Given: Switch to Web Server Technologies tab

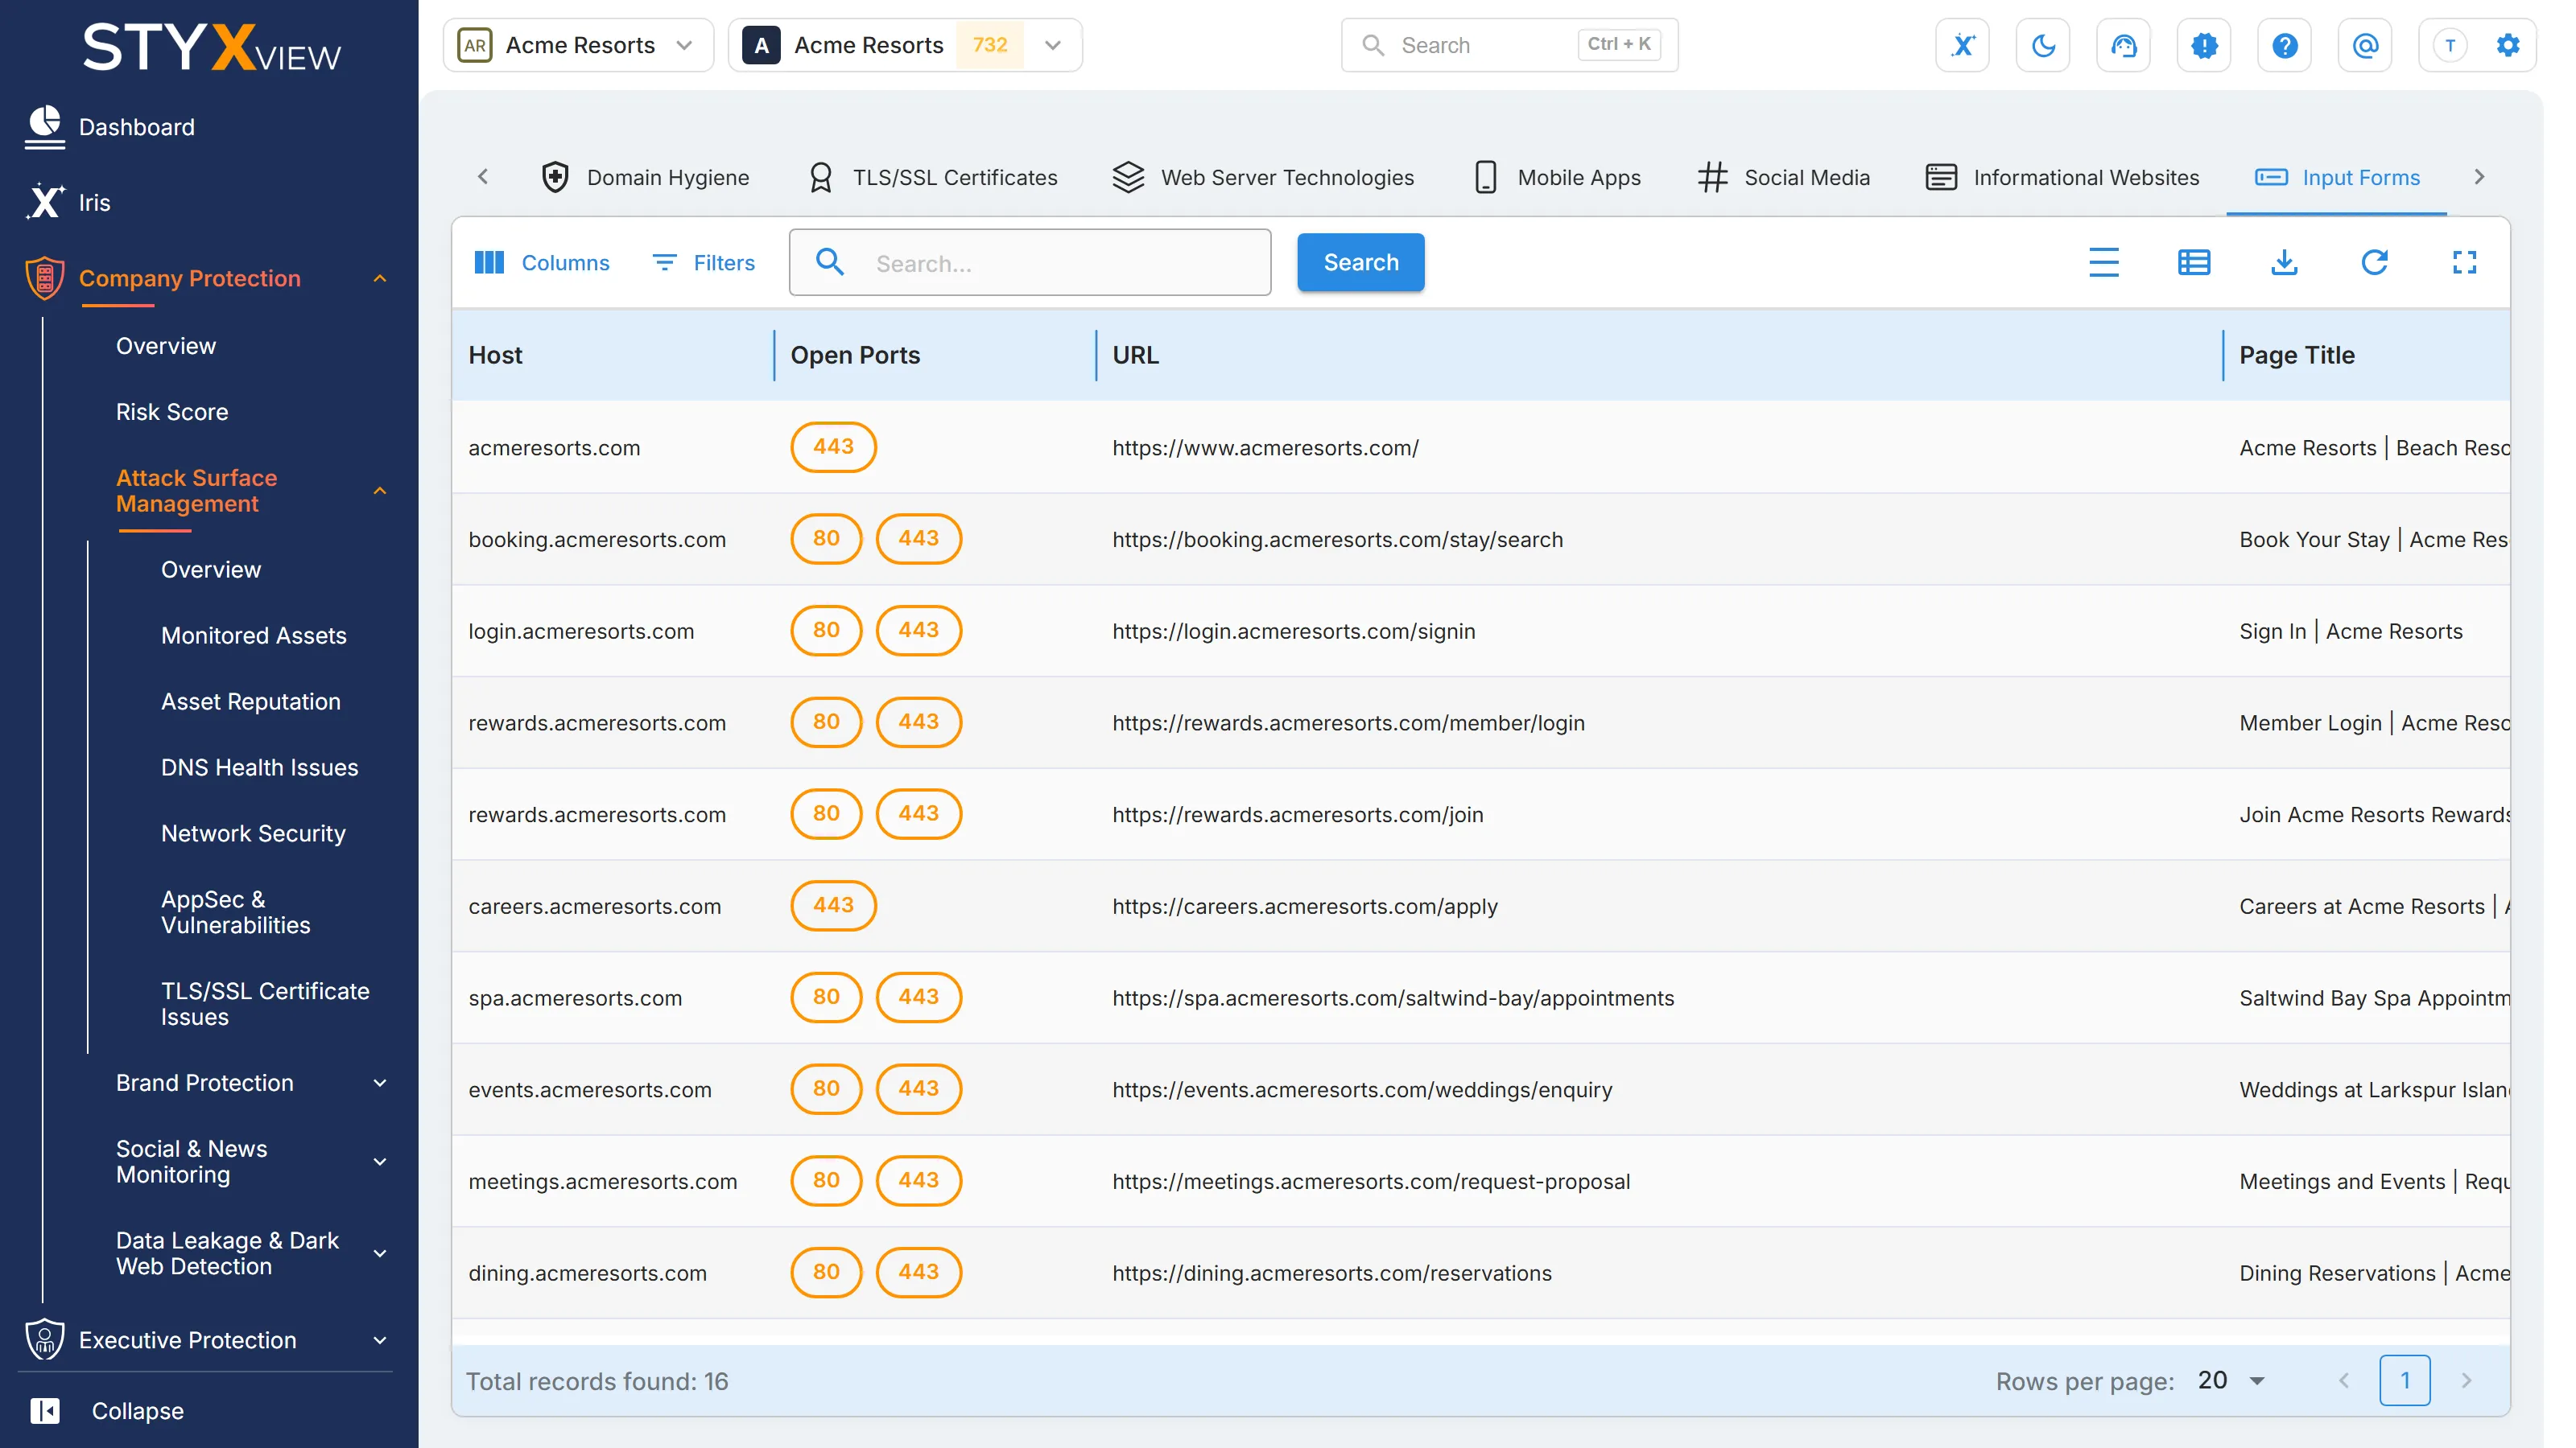Looking at the screenshot, I should 1263,177.
